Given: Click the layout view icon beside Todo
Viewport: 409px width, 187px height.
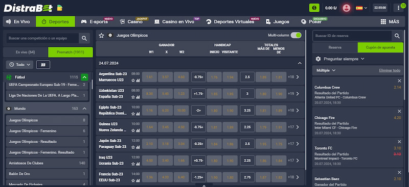Looking at the screenshot, I should click(x=43, y=65).
